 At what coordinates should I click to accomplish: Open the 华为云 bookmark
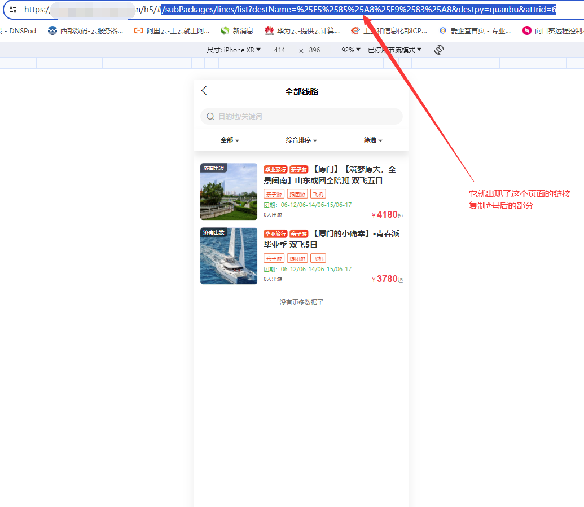coord(302,30)
